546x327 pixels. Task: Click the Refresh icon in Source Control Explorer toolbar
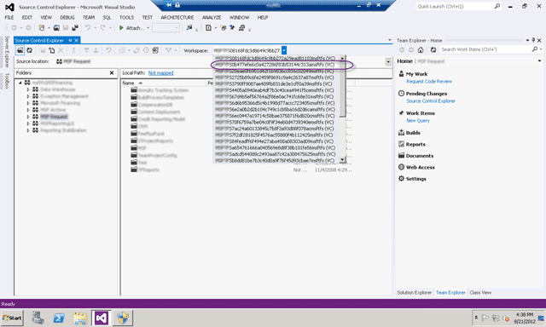click(30, 50)
